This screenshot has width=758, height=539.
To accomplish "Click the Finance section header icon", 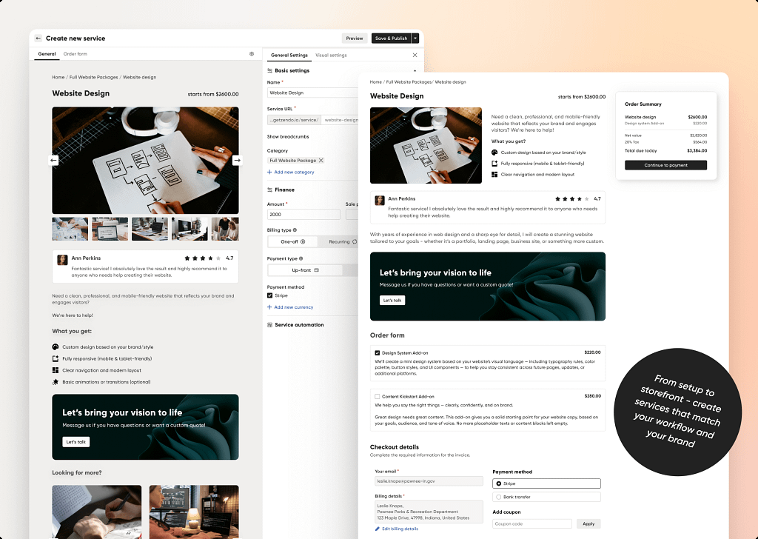I will click(x=269, y=190).
